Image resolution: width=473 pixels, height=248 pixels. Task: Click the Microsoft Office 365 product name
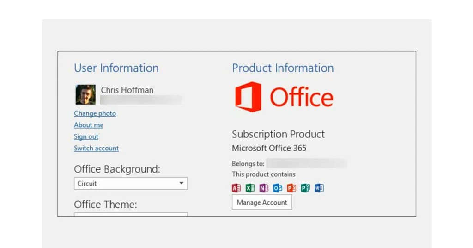(x=269, y=148)
